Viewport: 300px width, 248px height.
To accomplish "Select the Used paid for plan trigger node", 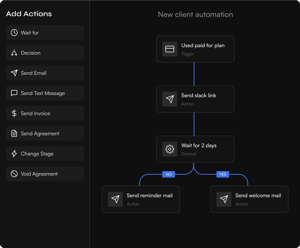I will click(195, 49).
